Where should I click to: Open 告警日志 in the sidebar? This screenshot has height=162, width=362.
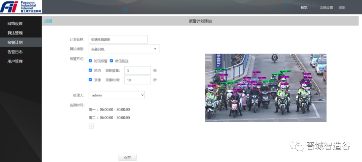coord(15,52)
